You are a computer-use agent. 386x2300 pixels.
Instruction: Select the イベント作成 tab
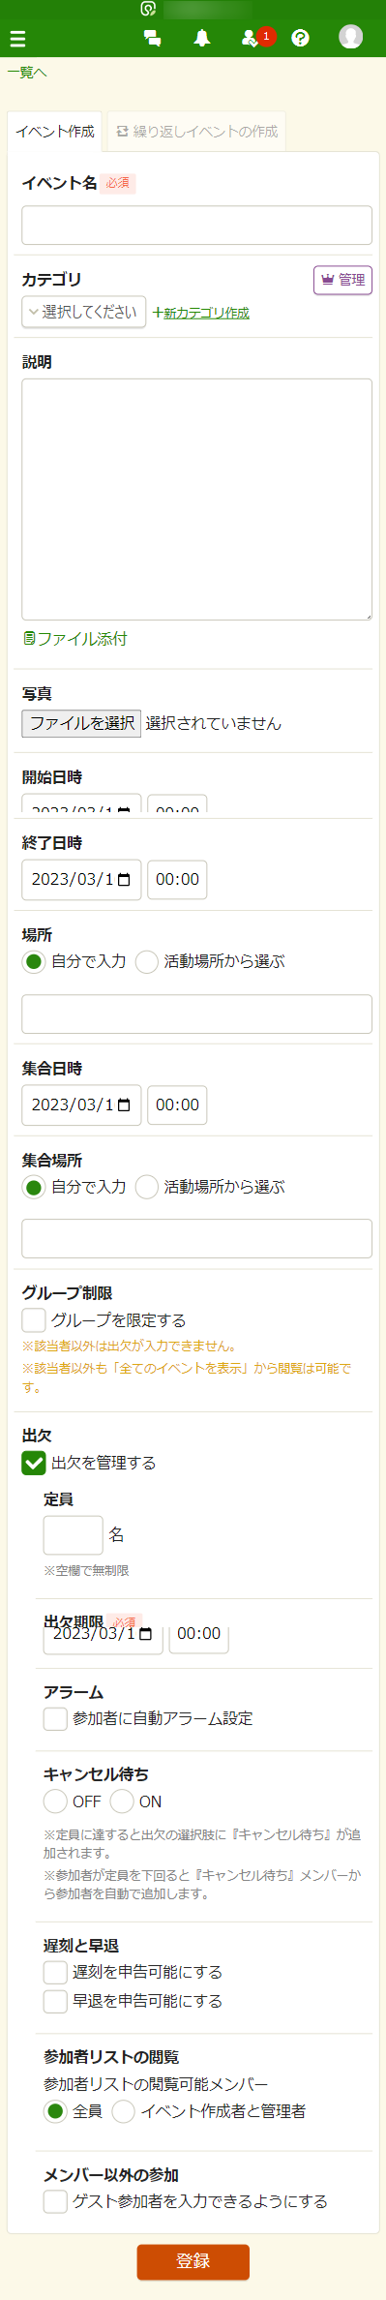coord(55,133)
